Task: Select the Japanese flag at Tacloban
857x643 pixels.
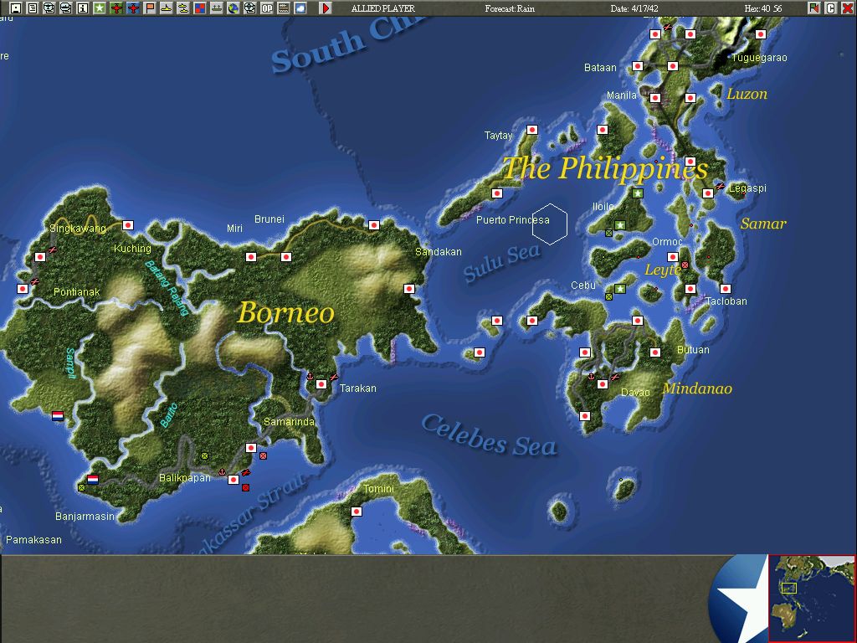Action: point(726,289)
